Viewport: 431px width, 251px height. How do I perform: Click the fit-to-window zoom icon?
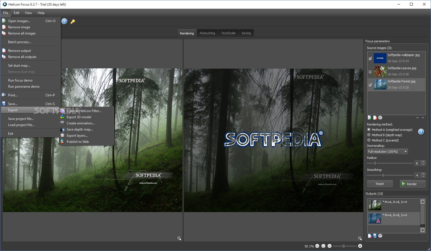click(323, 246)
